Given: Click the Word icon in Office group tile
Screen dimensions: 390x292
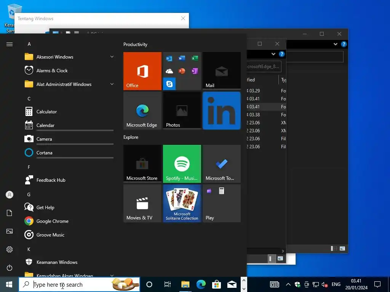Looking at the screenshot, I should point(182,58).
